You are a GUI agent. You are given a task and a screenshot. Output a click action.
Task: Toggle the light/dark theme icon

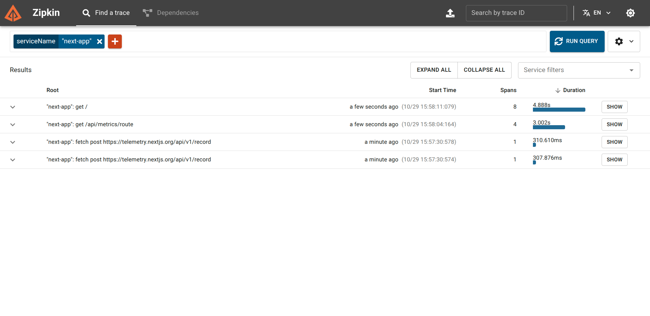tap(630, 13)
